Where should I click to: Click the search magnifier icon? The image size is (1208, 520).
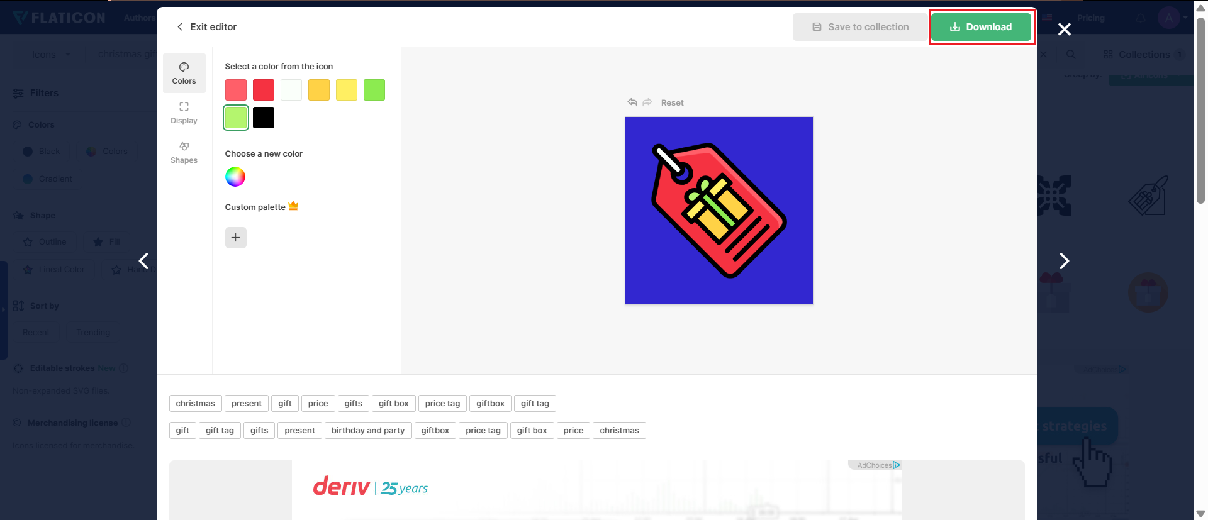pyautogui.click(x=1071, y=55)
